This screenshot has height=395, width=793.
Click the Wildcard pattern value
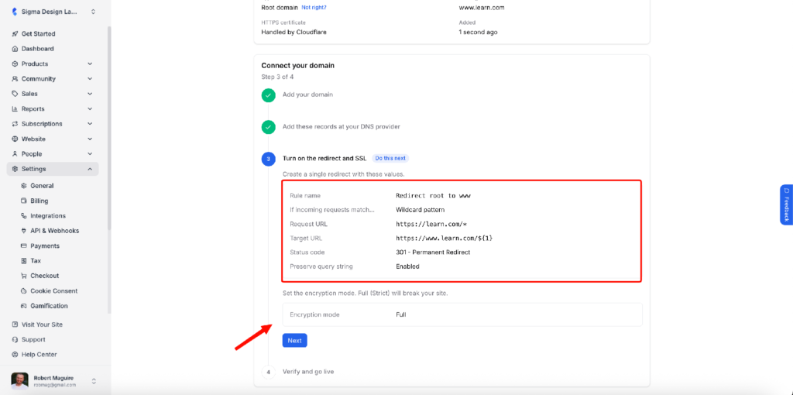coord(421,209)
